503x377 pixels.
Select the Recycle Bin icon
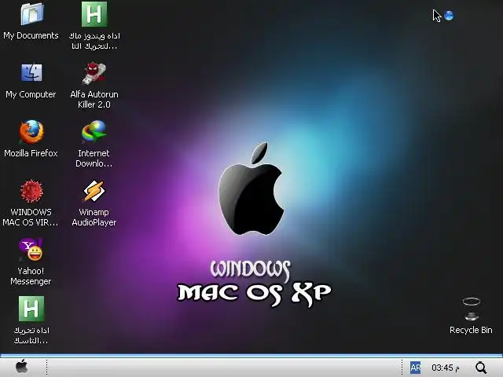472,309
